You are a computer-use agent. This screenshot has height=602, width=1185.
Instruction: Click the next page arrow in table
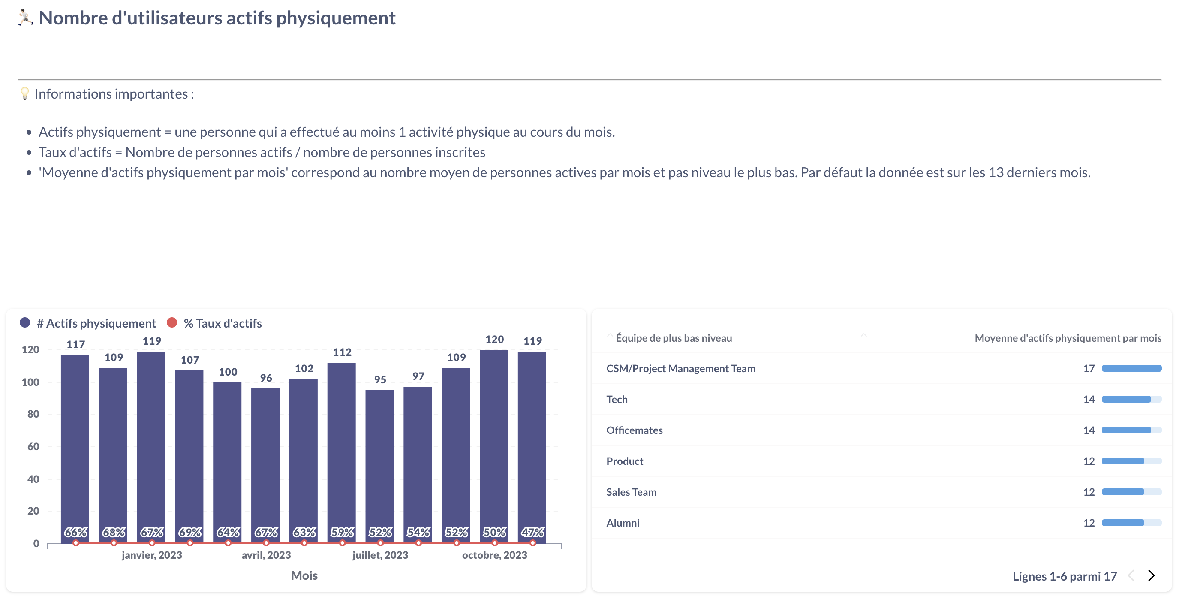click(1151, 575)
